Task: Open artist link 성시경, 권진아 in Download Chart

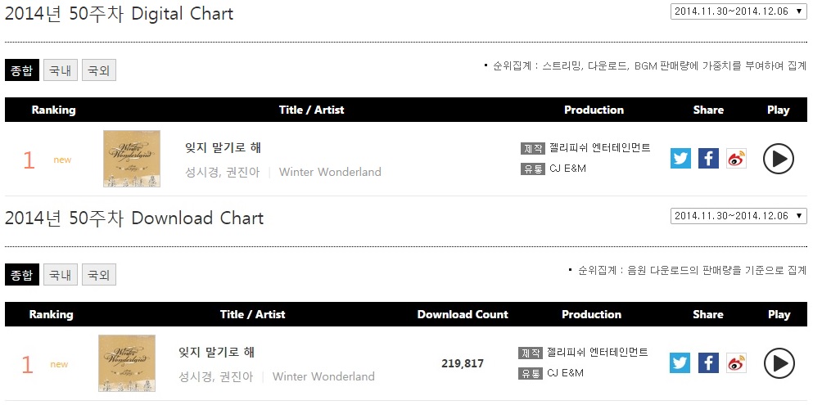Action: 215,376
